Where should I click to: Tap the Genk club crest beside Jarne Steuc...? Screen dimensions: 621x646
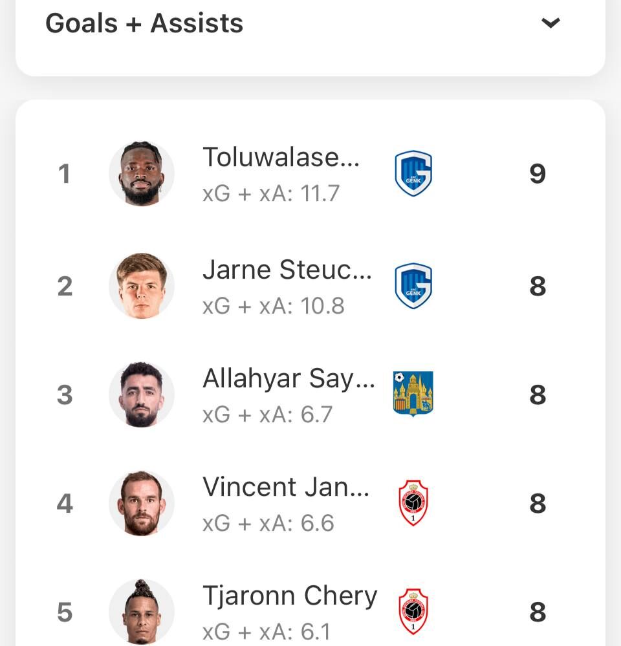coord(413,286)
